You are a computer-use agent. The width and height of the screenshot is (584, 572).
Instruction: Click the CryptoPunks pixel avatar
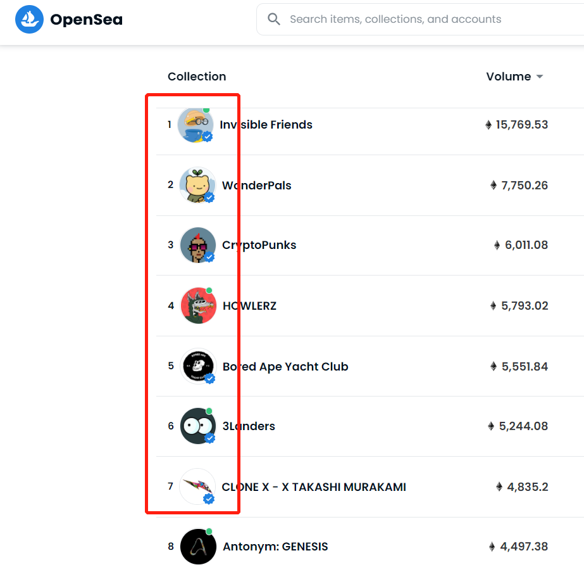tap(198, 245)
